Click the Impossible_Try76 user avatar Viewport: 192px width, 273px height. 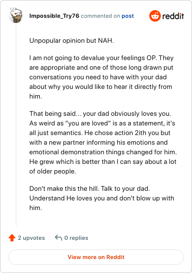coord(16,15)
